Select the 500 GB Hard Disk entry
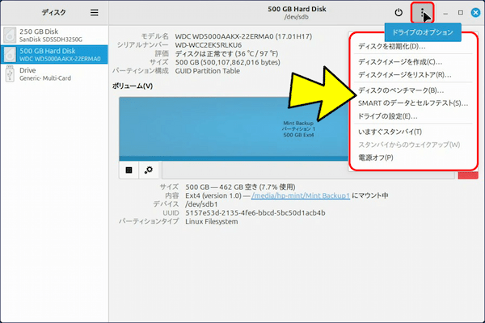Image resolution: width=485 pixels, height=323 pixels. tap(54, 54)
